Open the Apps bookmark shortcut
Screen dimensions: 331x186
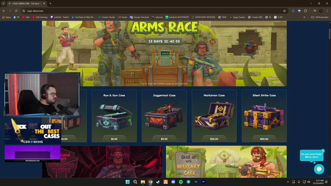[x=6, y=17]
